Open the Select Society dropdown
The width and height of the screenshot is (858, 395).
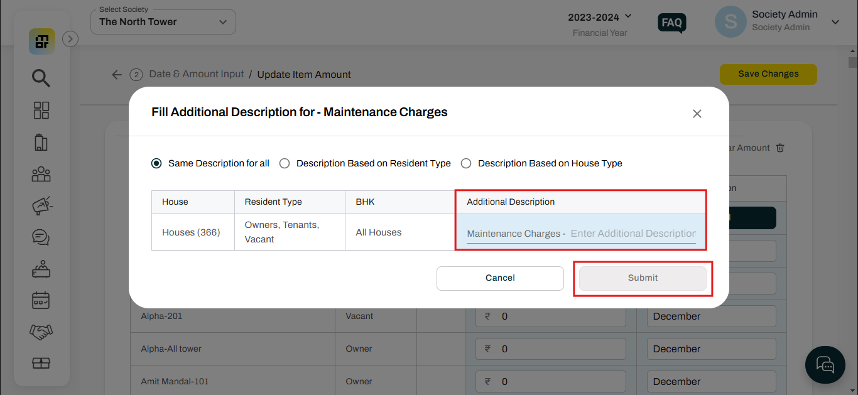click(x=163, y=22)
